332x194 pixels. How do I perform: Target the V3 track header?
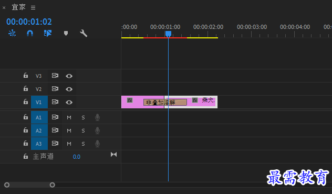tap(38, 76)
